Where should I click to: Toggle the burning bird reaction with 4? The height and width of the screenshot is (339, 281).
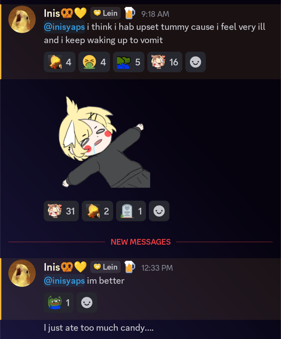(60, 62)
